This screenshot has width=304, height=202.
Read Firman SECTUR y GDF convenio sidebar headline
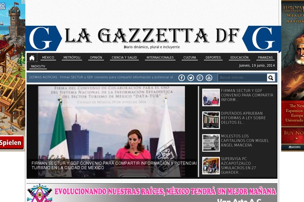pyautogui.click(x=247, y=95)
